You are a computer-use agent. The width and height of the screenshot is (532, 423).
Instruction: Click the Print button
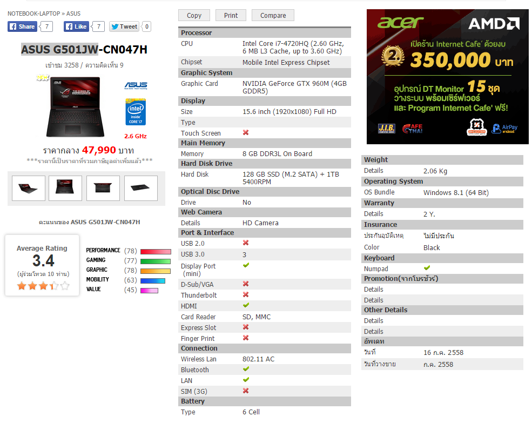point(231,15)
